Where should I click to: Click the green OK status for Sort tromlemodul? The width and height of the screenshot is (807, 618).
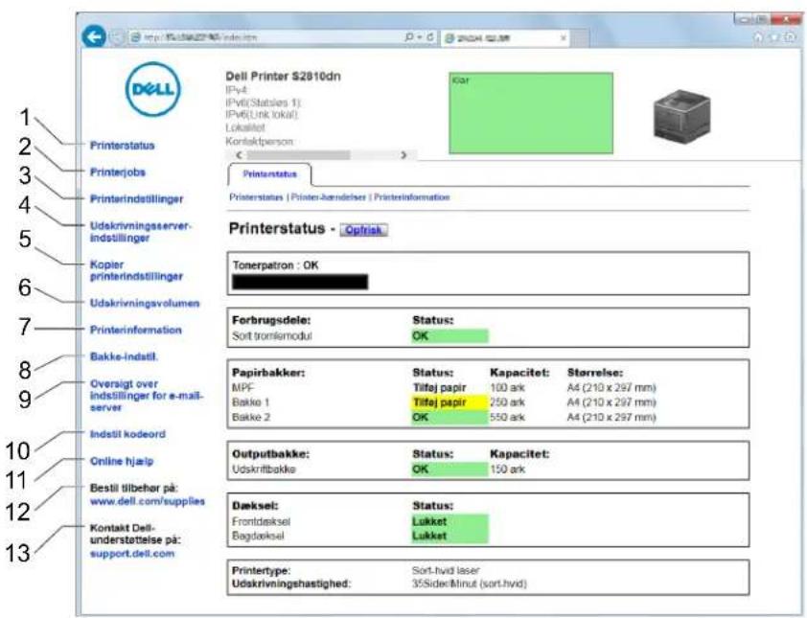[450, 336]
